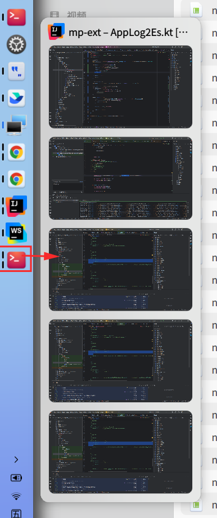The height and width of the screenshot is (518, 217).
Task: Click the WebStorm dock icon
Action: (16, 233)
